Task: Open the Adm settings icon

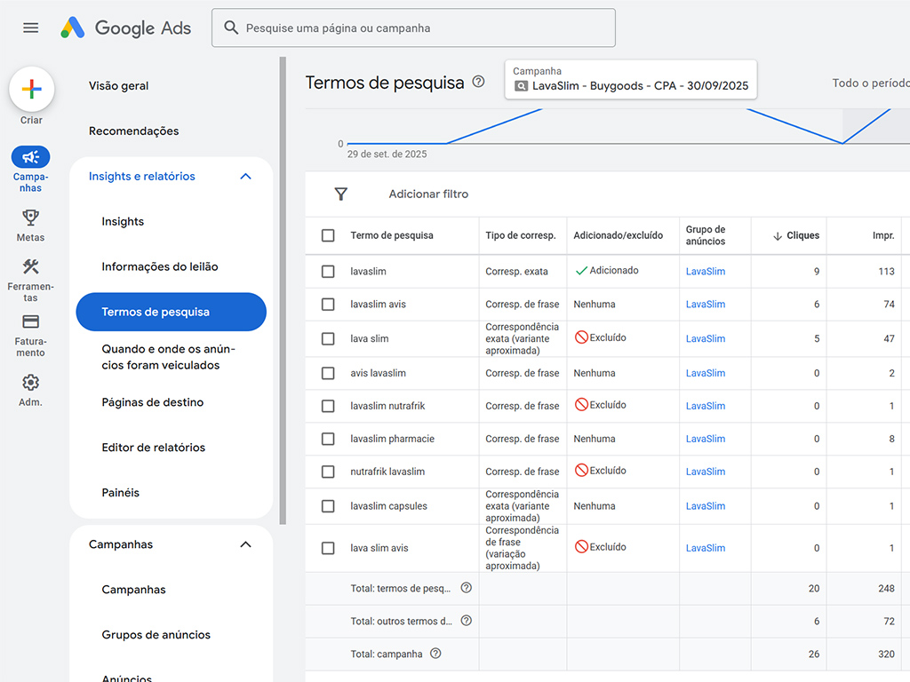Action: (x=30, y=382)
